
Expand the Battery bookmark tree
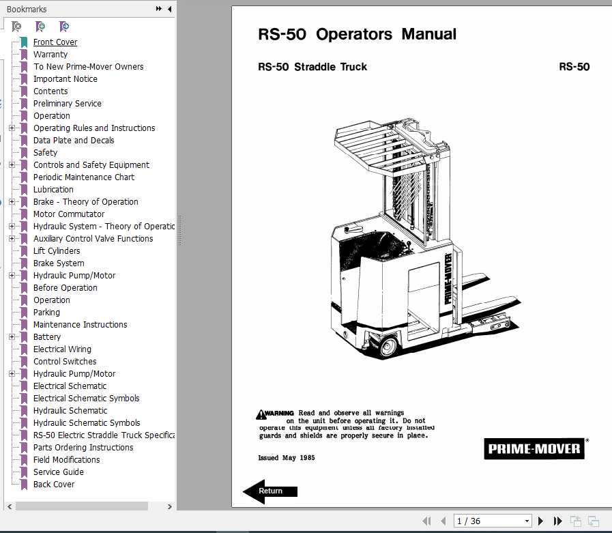[12, 336]
